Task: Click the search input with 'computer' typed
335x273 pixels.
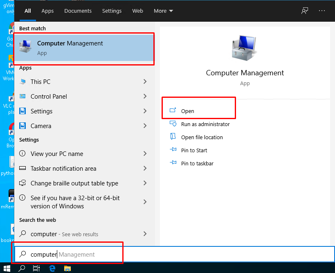Action: click(175, 254)
